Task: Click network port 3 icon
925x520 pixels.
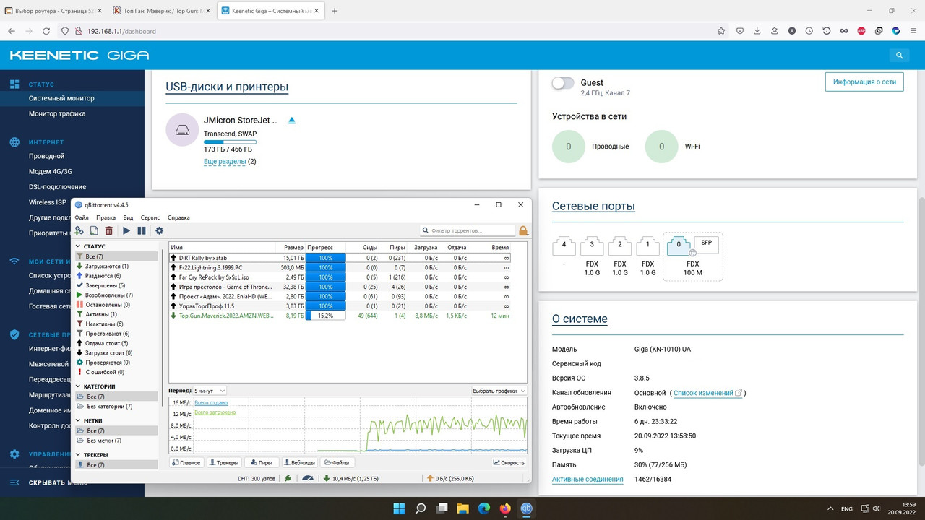Action: (x=592, y=246)
